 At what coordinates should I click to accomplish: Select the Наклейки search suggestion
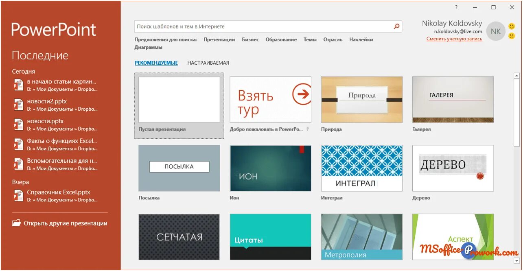tap(361, 39)
